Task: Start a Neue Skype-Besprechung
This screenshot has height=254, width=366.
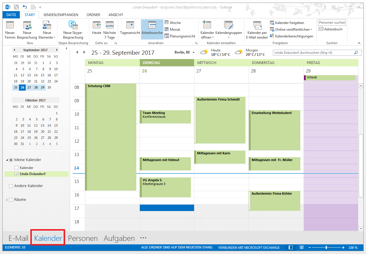Action: (73, 30)
